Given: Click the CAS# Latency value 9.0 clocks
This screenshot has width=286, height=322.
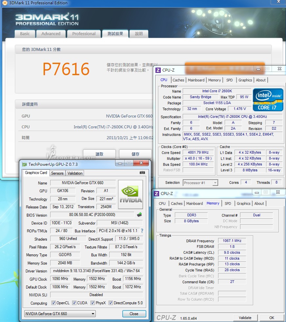Looking at the screenshot, I should click(x=232, y=252).
